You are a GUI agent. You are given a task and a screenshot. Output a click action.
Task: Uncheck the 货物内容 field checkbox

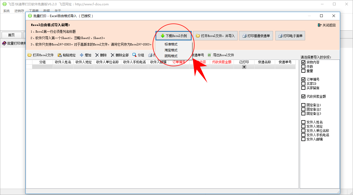tap(303, 62)
